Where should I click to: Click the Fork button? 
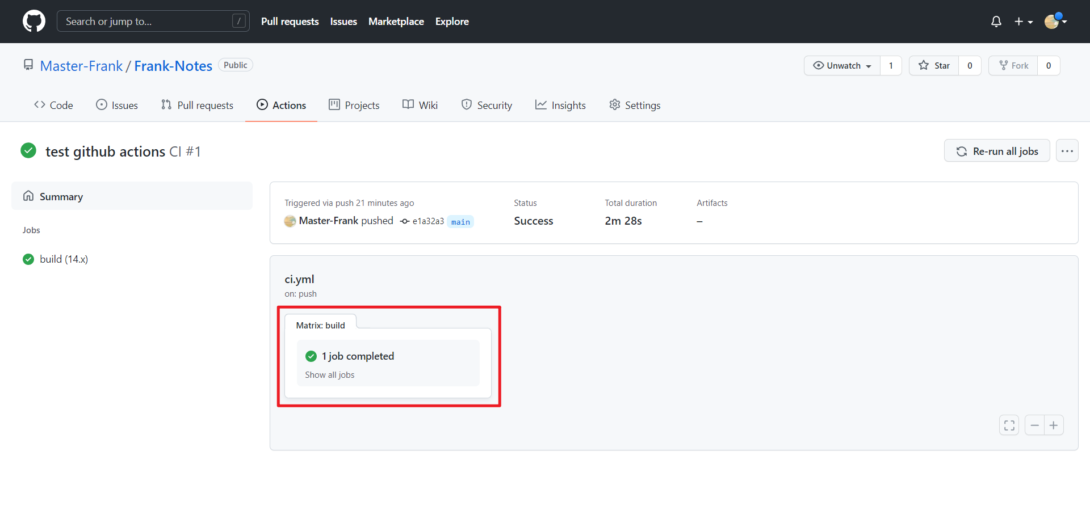[1013, 66]
